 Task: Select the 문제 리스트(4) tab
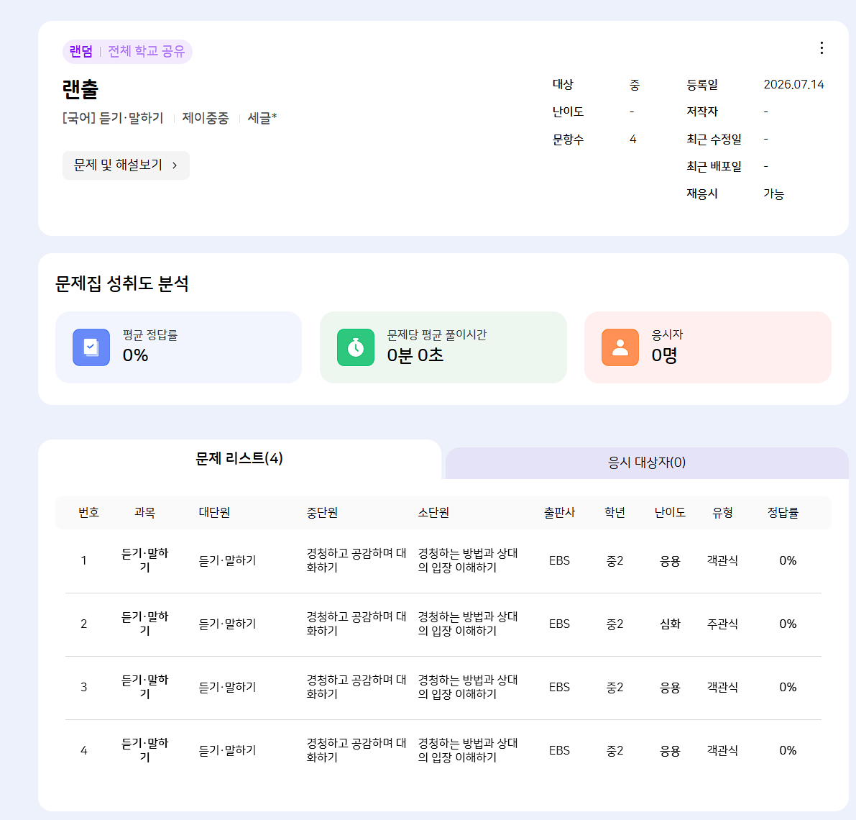[239, 459]
